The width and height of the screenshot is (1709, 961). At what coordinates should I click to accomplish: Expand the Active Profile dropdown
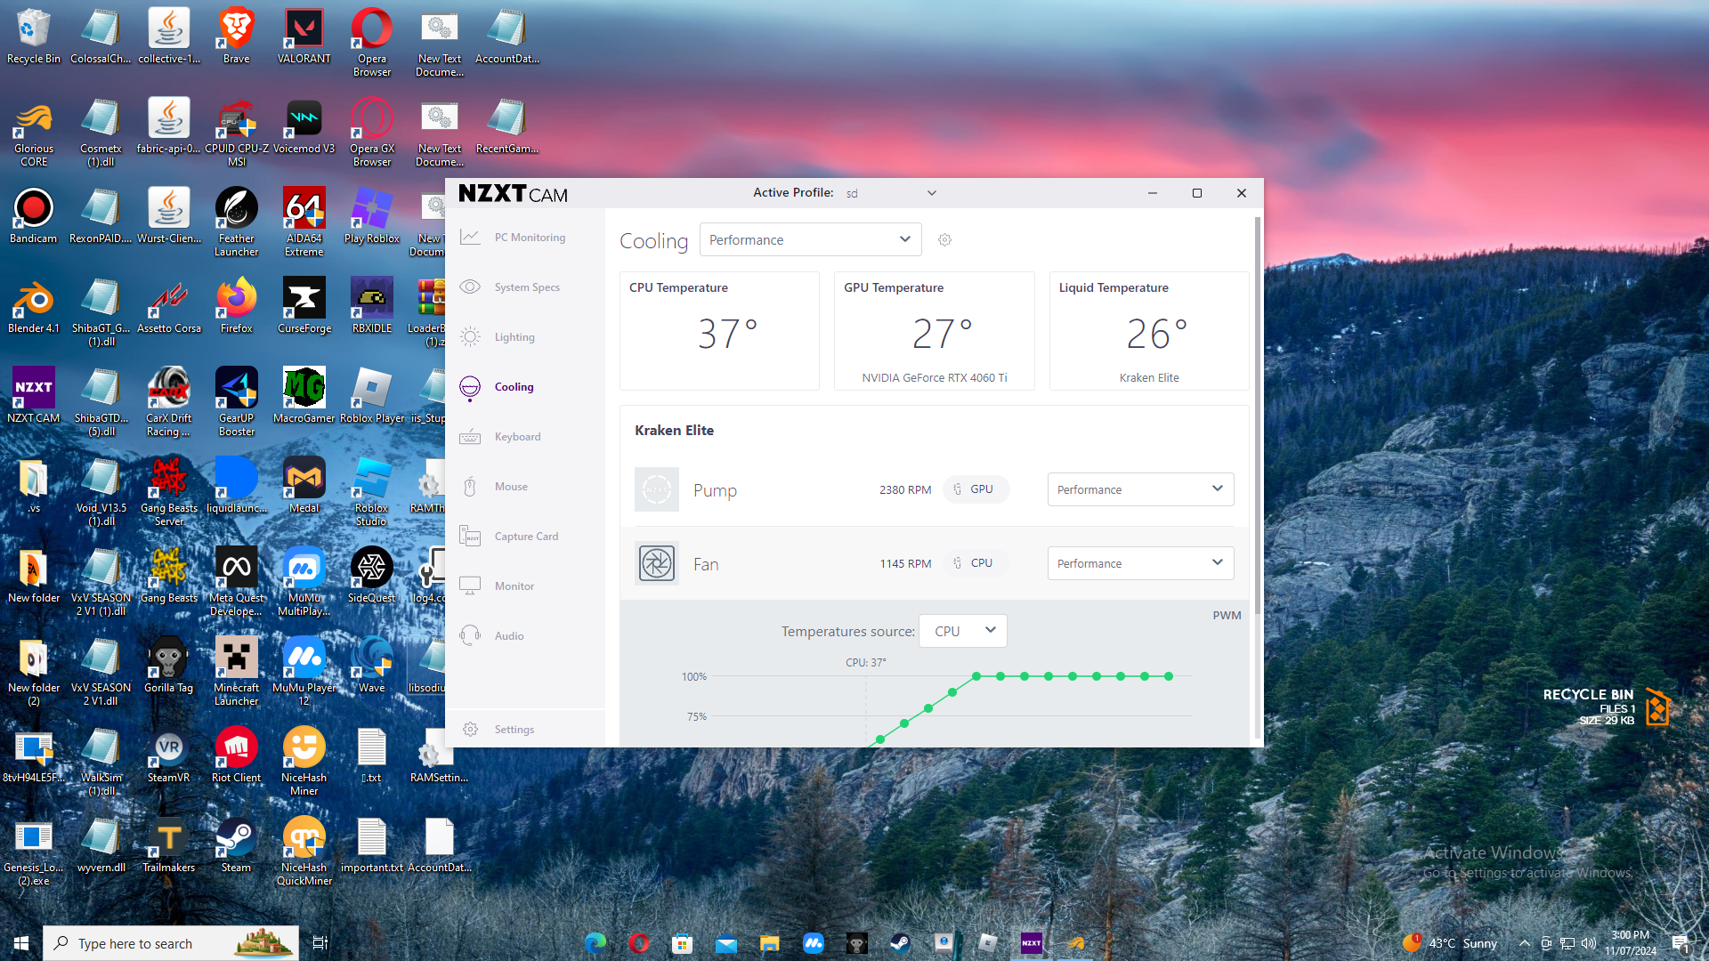890,193
